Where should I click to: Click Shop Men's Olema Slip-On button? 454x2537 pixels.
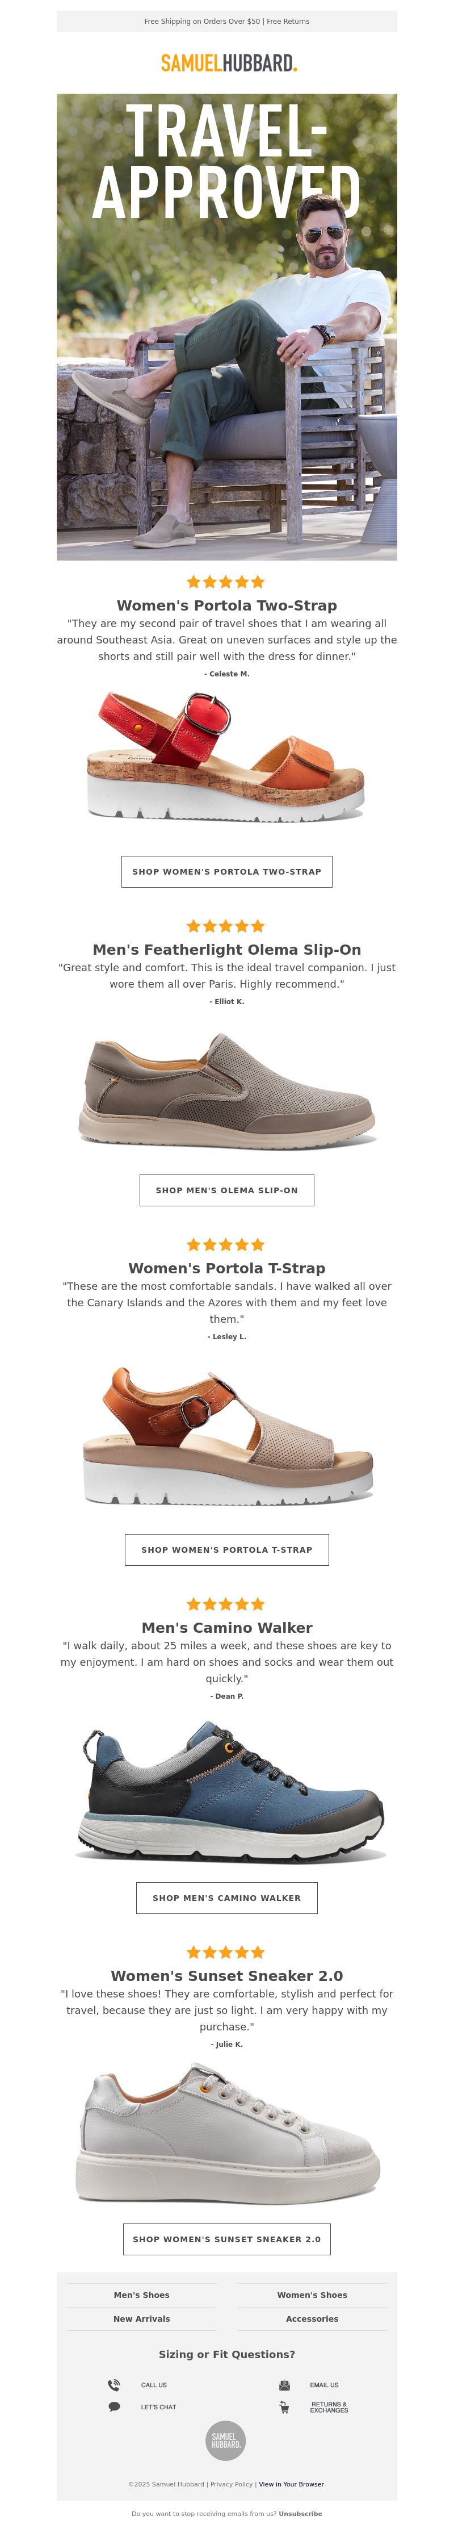tap(226, 1190)
